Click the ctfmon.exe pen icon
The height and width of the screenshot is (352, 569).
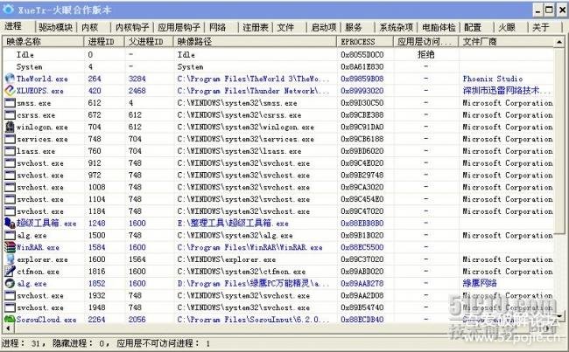10,272
